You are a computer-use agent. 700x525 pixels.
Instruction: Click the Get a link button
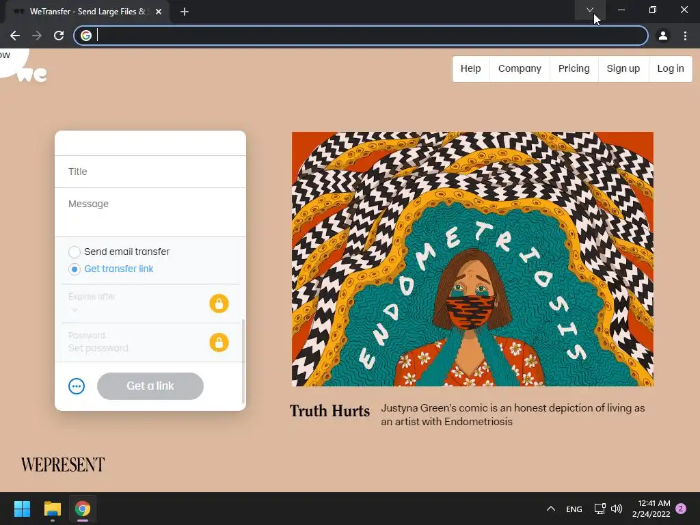150,386
